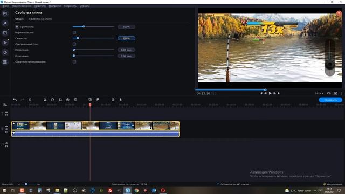Open the Stickers panel in sidebar
Image resolution: width=345 pixels, height=194 pixels.
(5, 52)
